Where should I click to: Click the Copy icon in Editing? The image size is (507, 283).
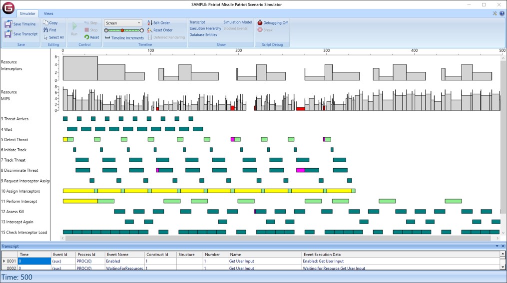click(45, 23)
